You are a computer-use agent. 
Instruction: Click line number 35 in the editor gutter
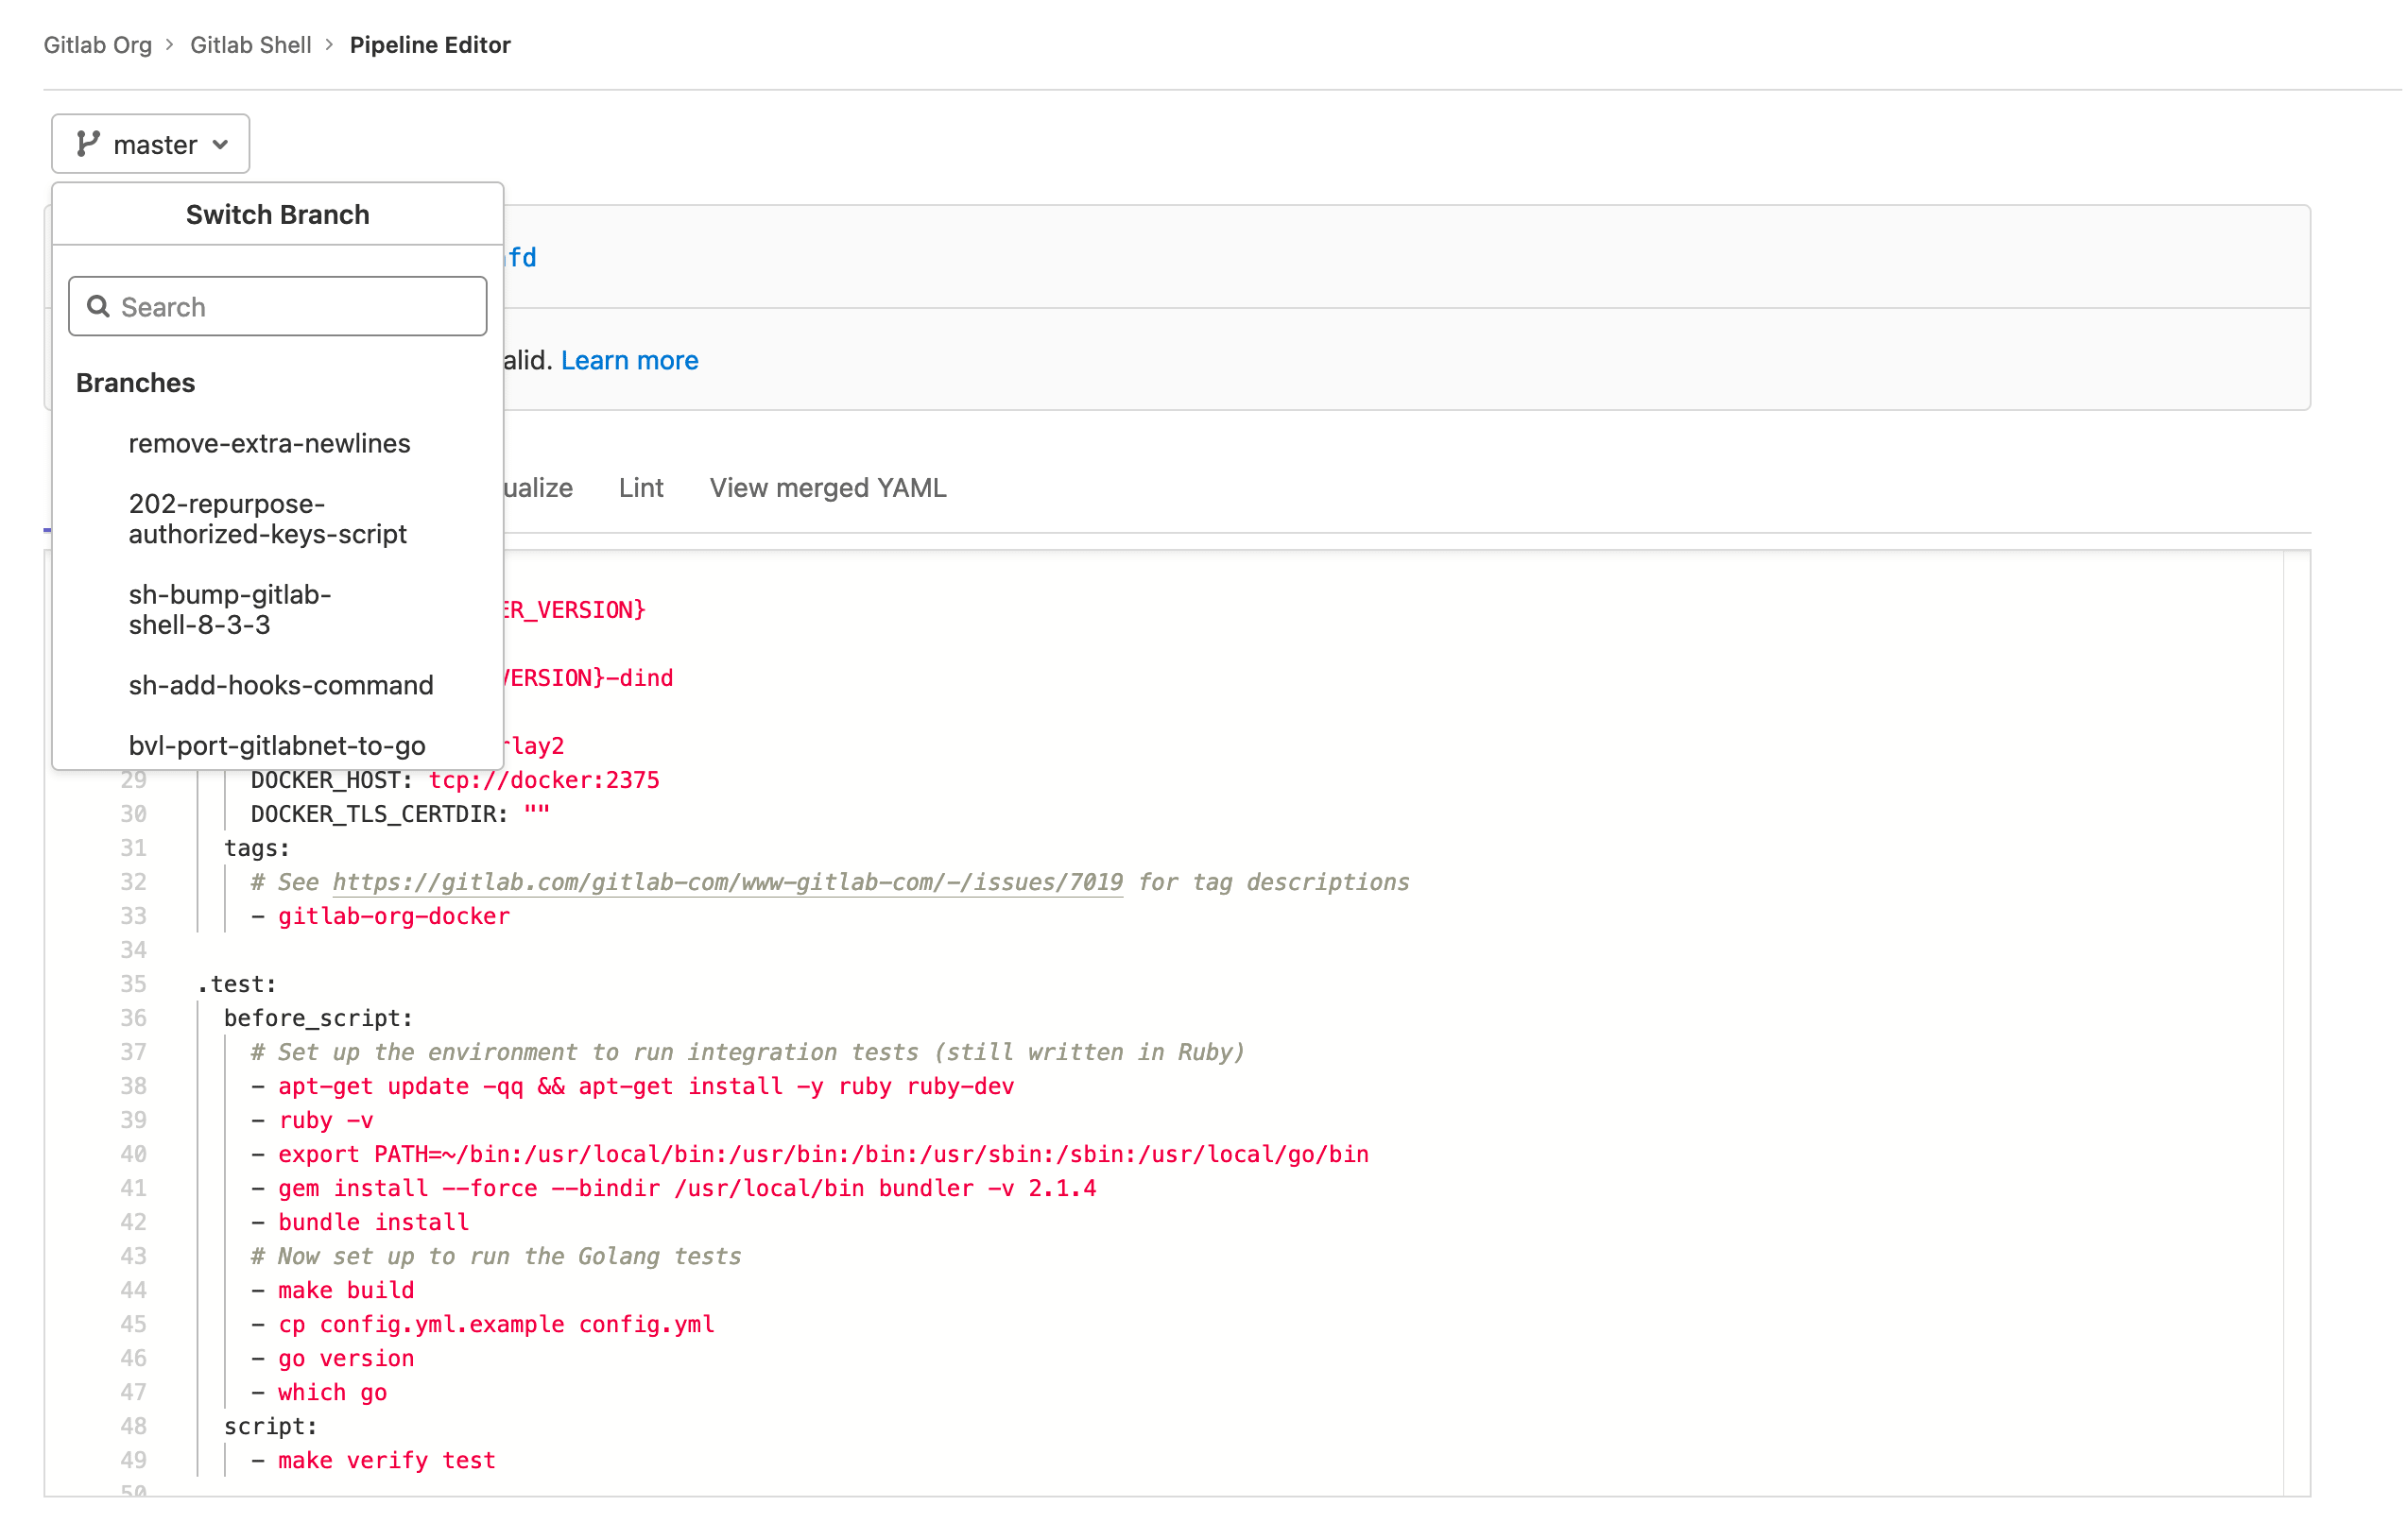click(132, 984)
